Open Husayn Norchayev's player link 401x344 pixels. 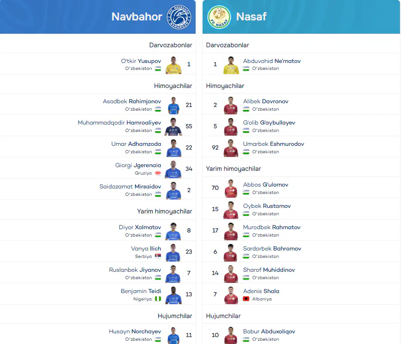[x=135, y=331]
